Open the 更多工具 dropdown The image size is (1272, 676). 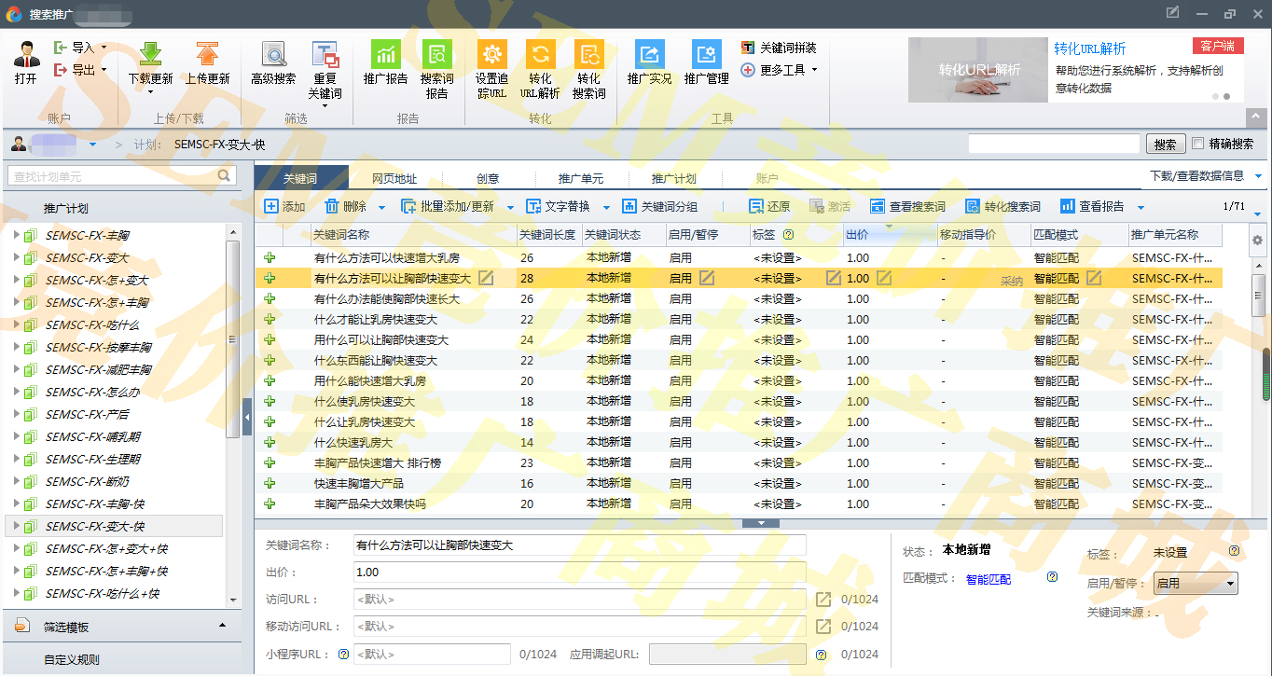tap(781, 70)
